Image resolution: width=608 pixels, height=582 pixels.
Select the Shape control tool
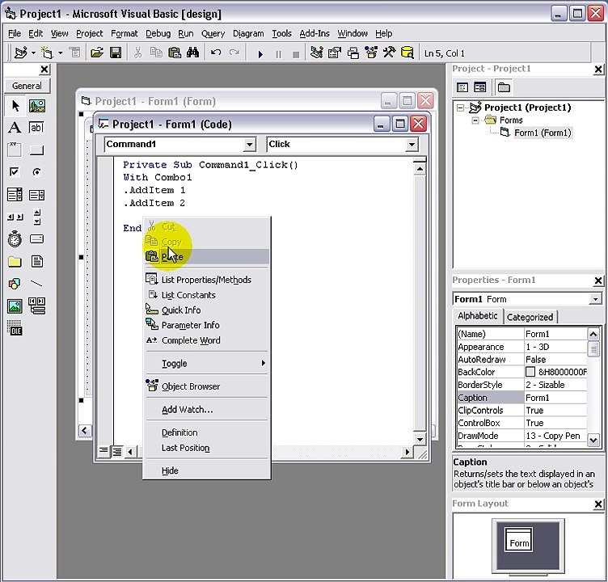click(15, 284)
